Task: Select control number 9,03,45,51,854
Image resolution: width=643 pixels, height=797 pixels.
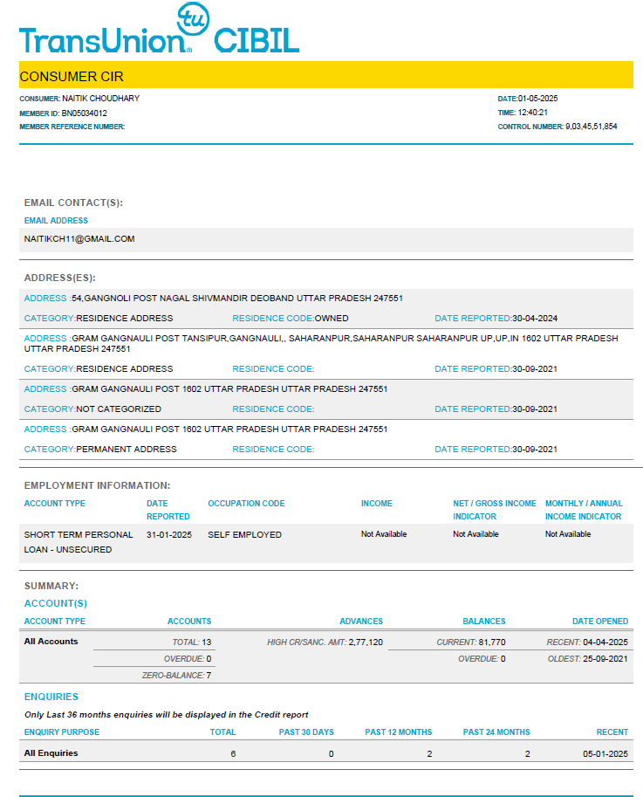Action: point(592,127)
